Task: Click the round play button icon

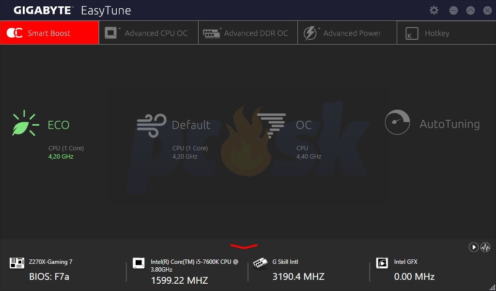Action: click(473, 247)
